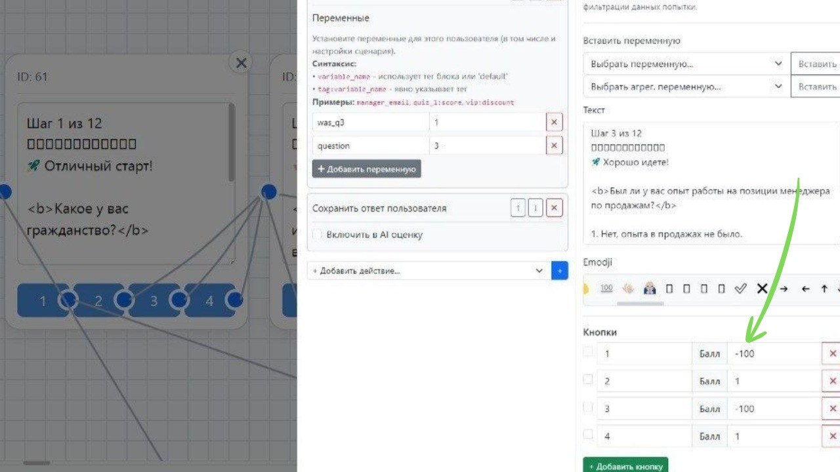The height and width of the screenshot is (472, 840).
Task: Insert the raised hands emoji
Action: point(628,288)
